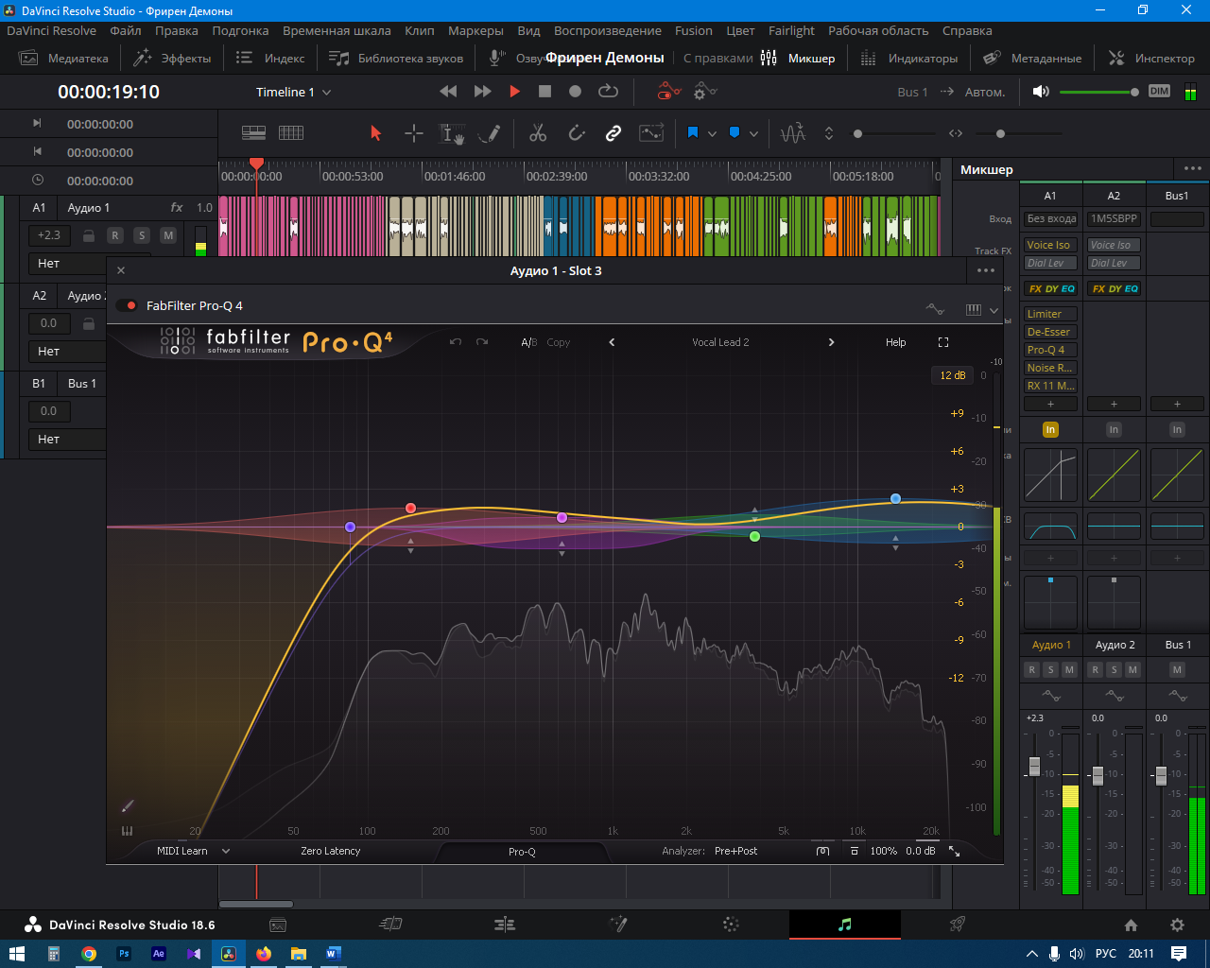This screenshot has height=968, width=1210.
Task: Mute the A1 track in track header
Action: [167, 235]
